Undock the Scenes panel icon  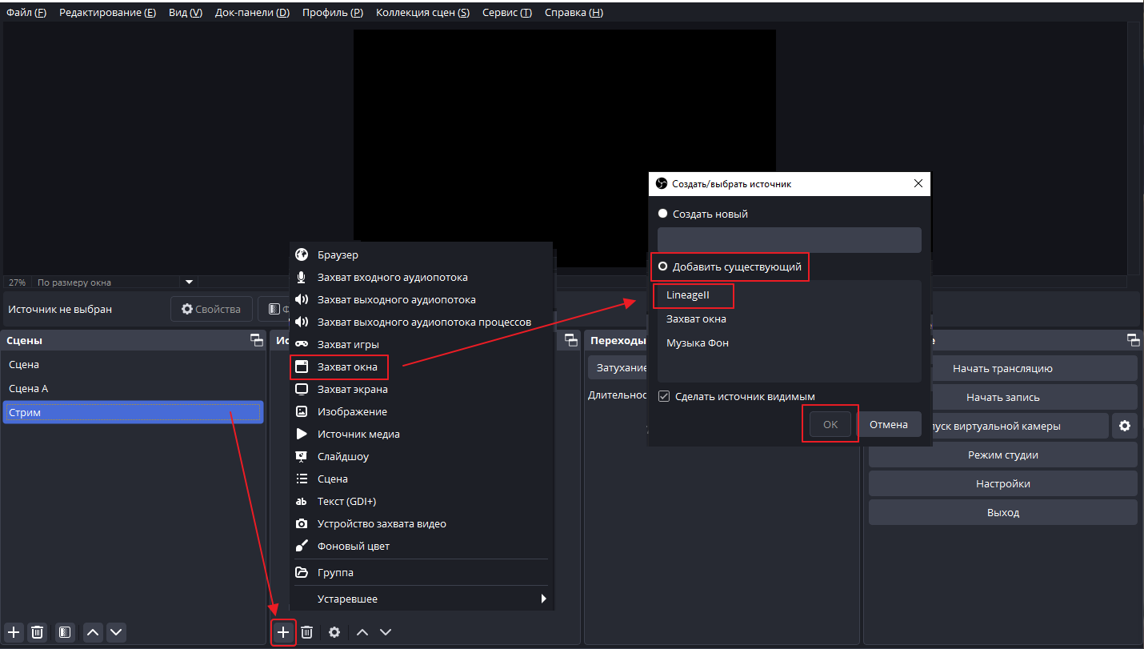[x=256, y=340]
